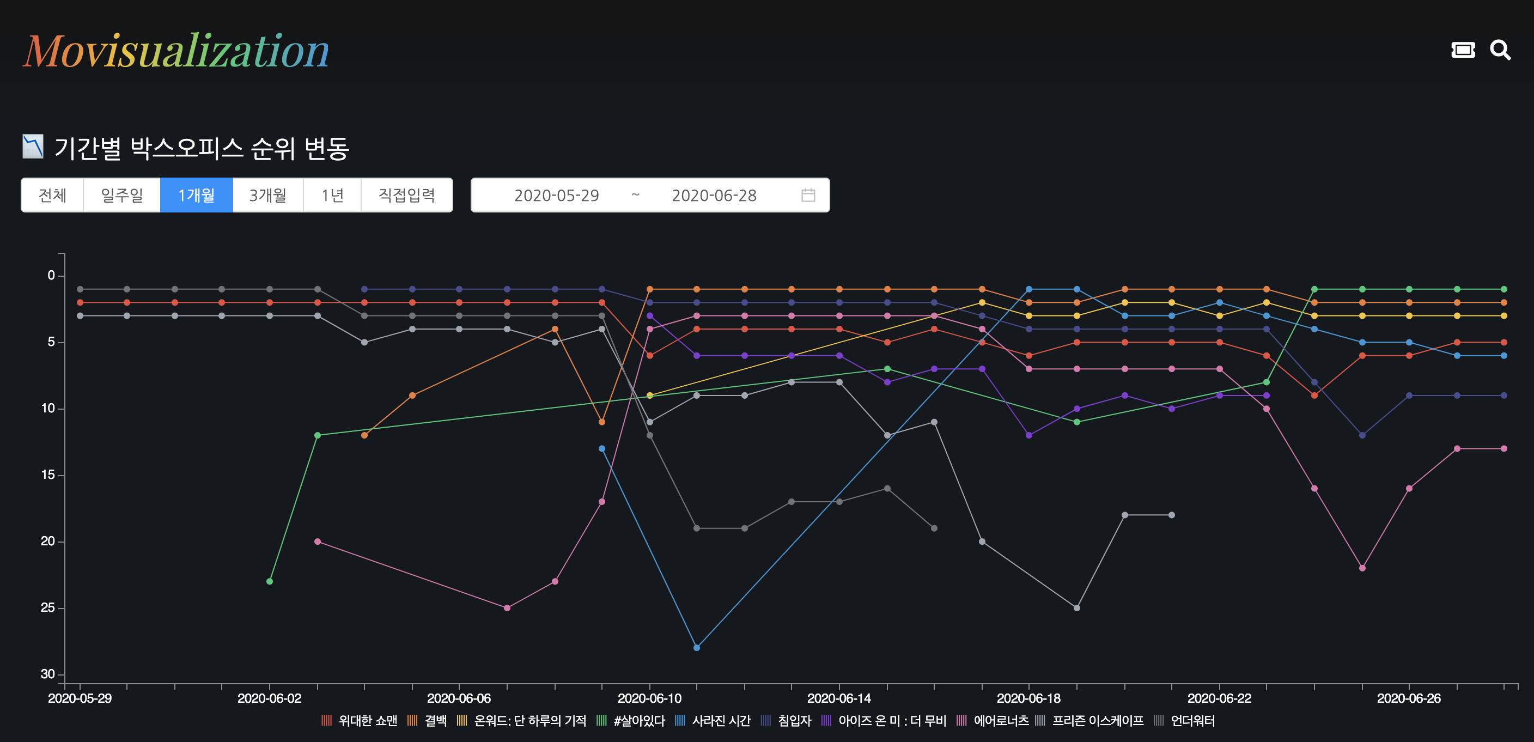Select the 3개월 range option
The image size is (1534, 742).
point(268,196)
